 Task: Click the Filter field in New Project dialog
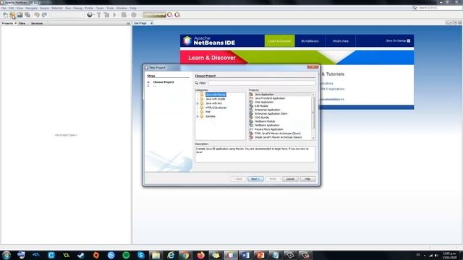click(262, 83)
